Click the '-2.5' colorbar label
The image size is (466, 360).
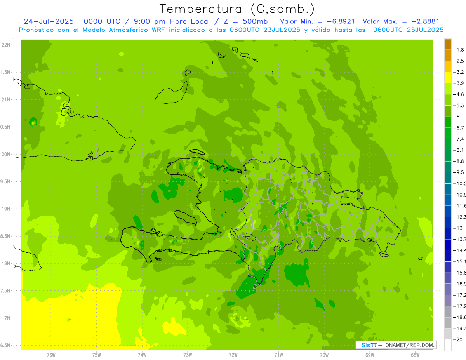[459, 61]
